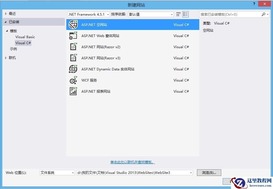This screenshot has width=273, height=189.
Task: Click the 浏览(B)... button
Action: [x=209, y=173]
